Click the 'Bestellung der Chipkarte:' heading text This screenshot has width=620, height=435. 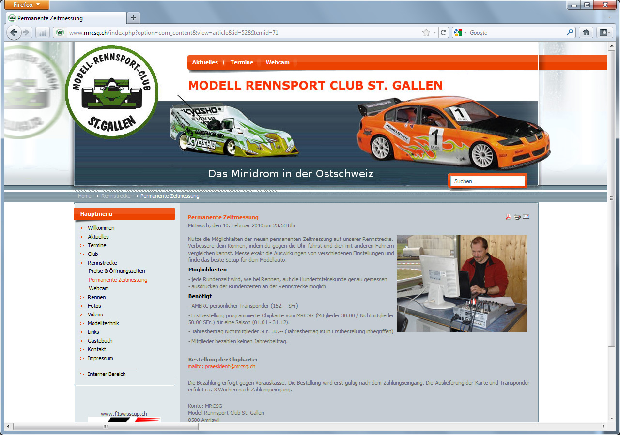click(x=223, y=360)
